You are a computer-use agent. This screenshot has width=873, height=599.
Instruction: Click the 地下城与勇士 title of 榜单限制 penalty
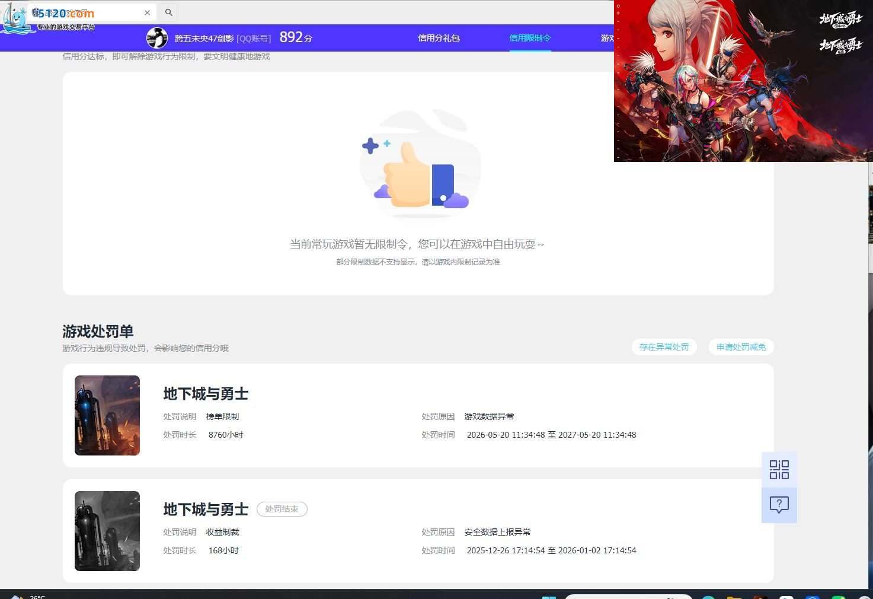206,394
